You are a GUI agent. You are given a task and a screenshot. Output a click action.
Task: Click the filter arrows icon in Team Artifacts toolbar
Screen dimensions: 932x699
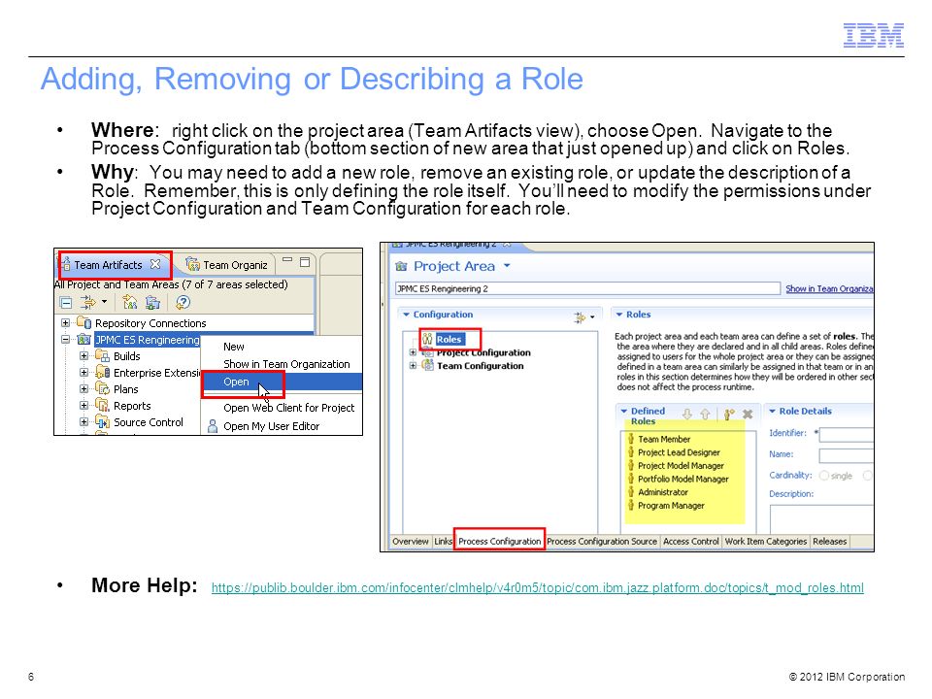[88, 303]
